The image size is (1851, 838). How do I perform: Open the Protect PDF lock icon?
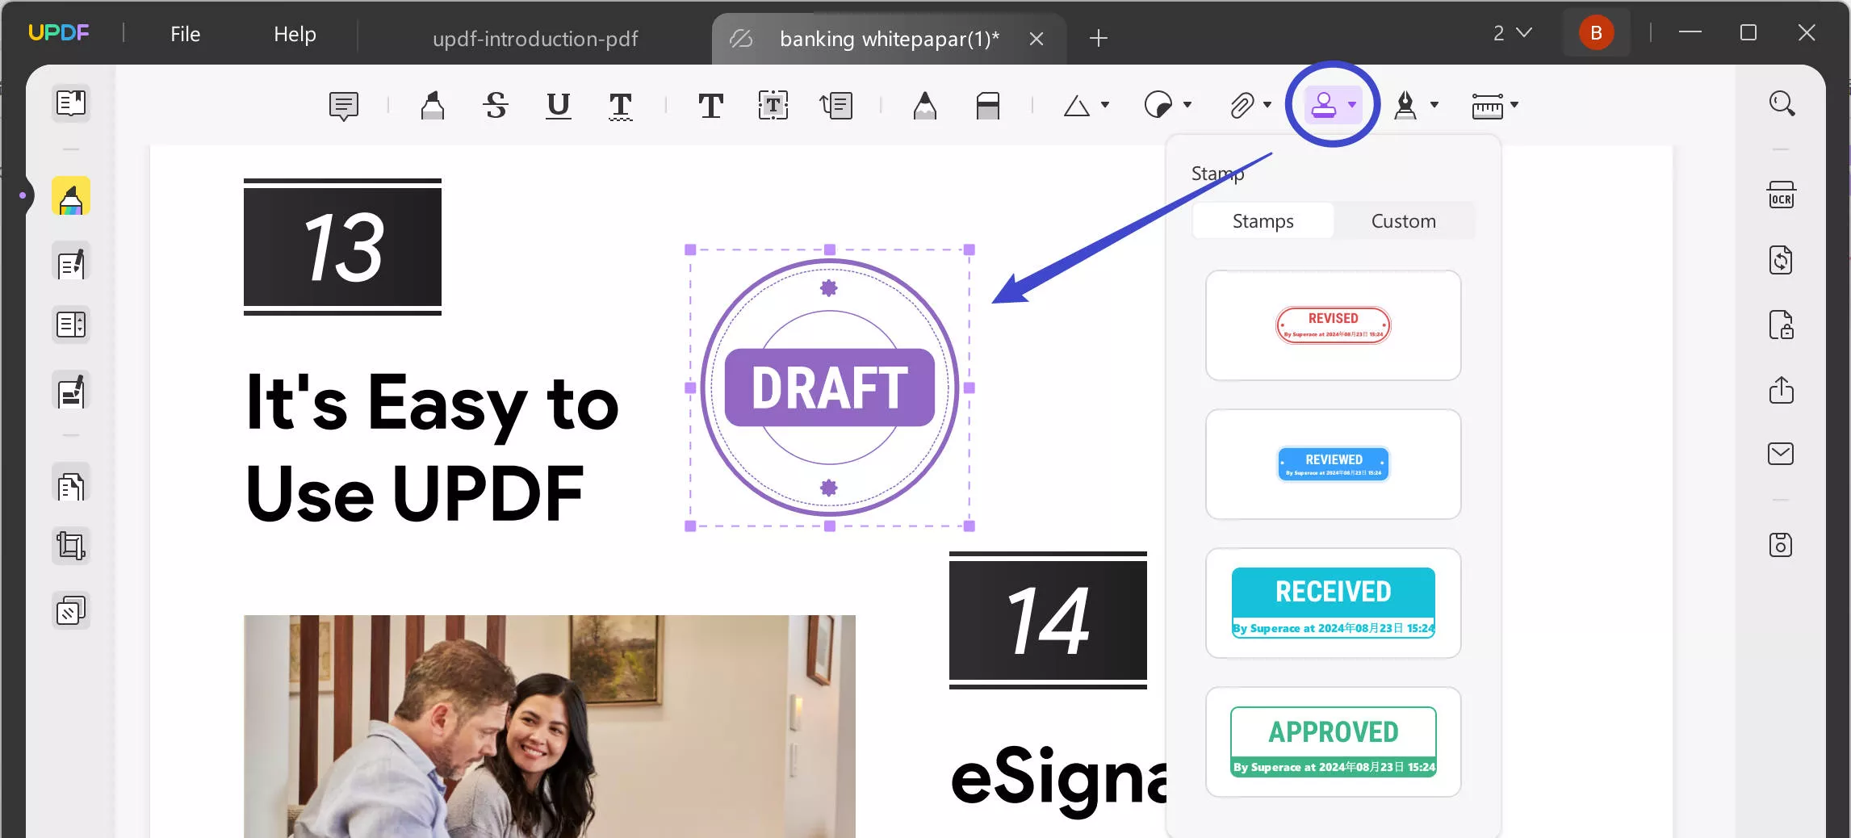(1782, 325)
